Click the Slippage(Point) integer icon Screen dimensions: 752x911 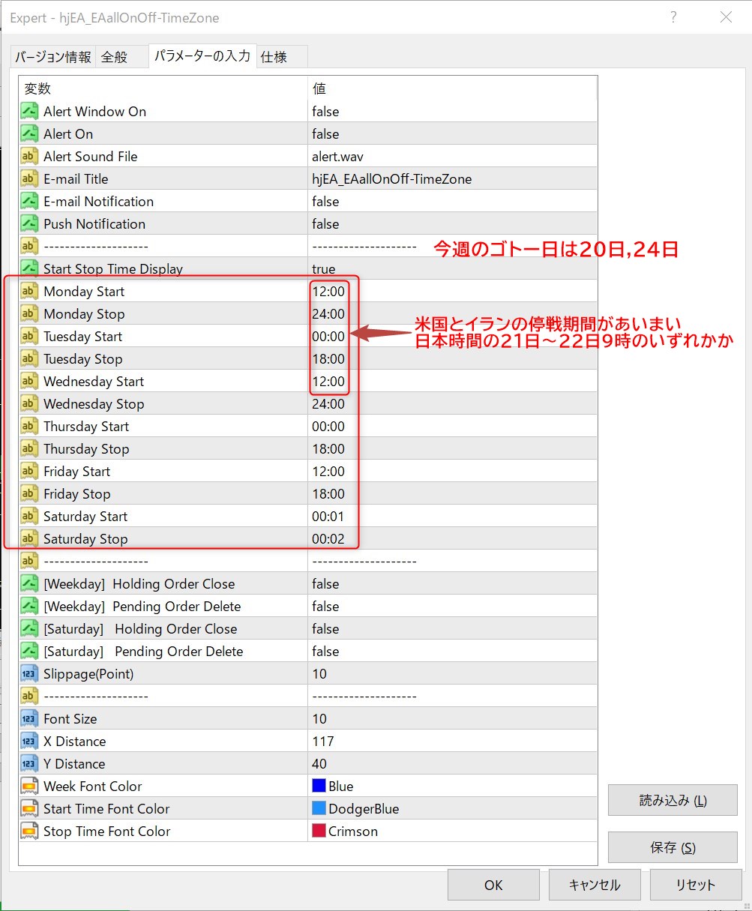[x=29, y=674]
